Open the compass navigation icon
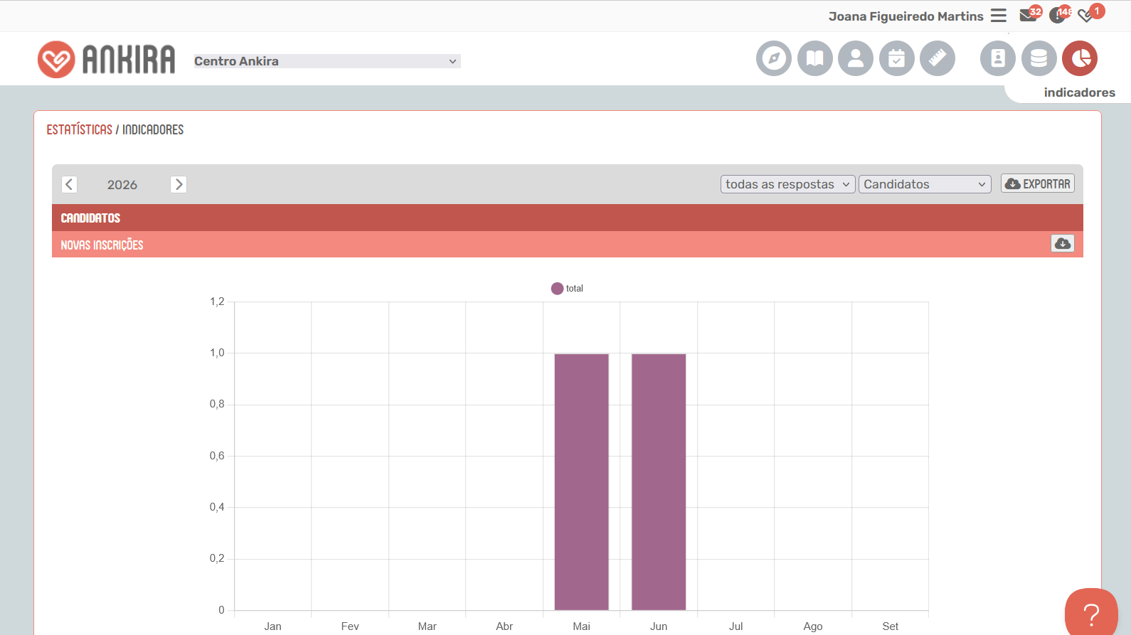Image resolution: width=1131 pixels, height=635 pixels. (774, 58)
